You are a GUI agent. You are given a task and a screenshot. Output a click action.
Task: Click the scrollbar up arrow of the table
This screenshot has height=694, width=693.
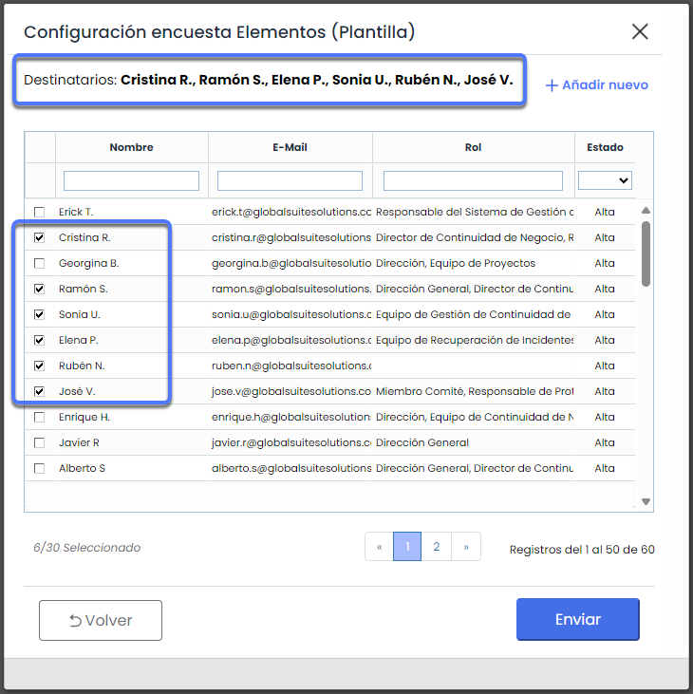point(646,211)
